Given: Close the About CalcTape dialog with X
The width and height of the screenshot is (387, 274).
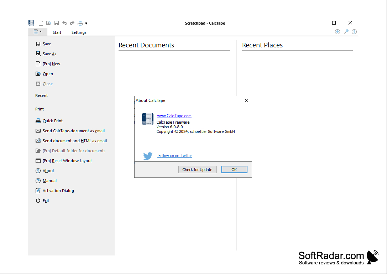Looking at the screenshot, I should coord(246,100).
